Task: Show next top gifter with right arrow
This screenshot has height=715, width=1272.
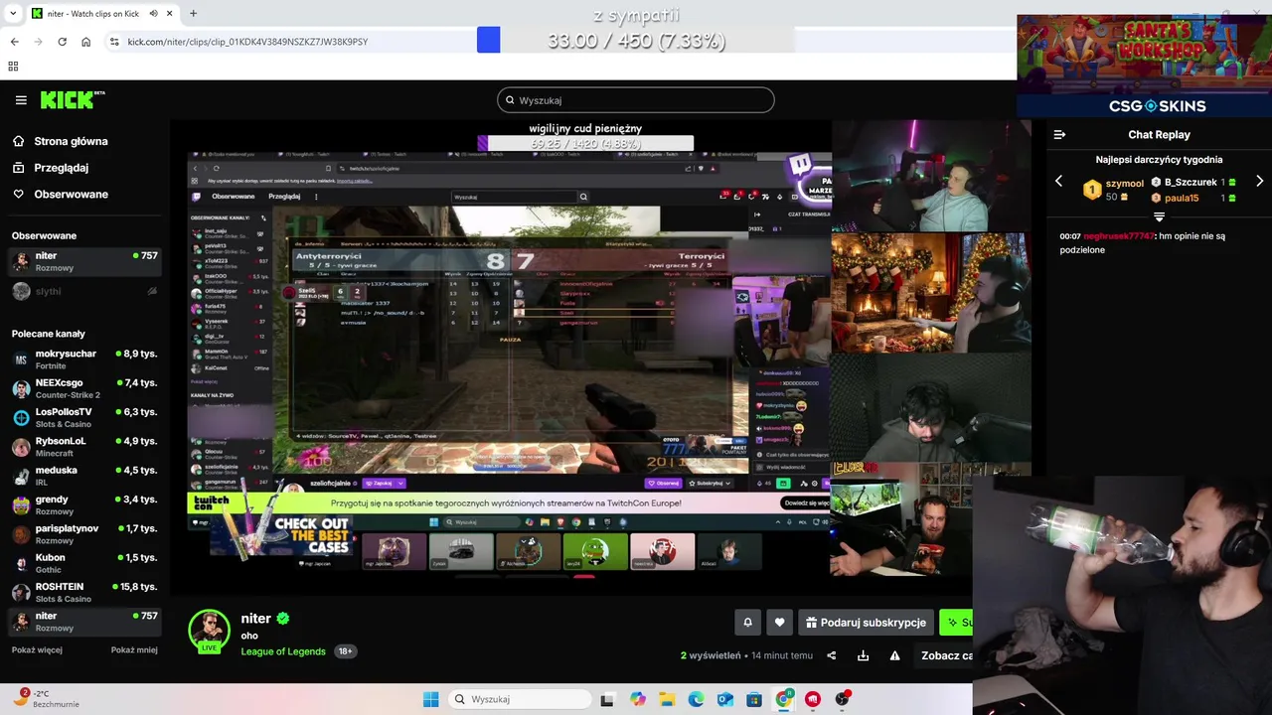Action: [1259, 182]
